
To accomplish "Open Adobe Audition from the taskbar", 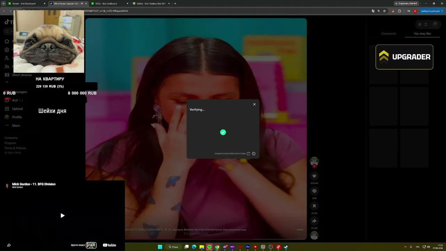I will pos(248,247).
